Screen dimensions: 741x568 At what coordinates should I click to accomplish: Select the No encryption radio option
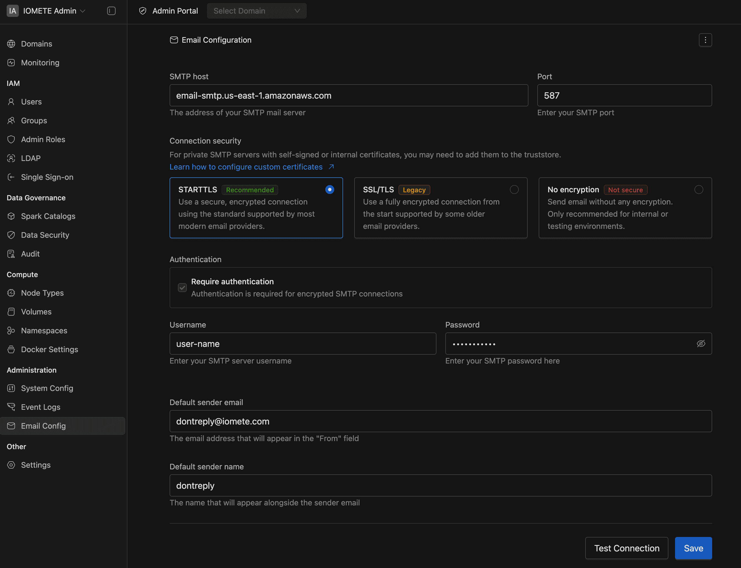click(698, 190)
